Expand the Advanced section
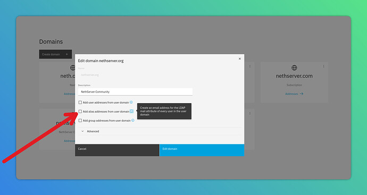This screenshot has height=195, width=367. [x=160, y=131]
